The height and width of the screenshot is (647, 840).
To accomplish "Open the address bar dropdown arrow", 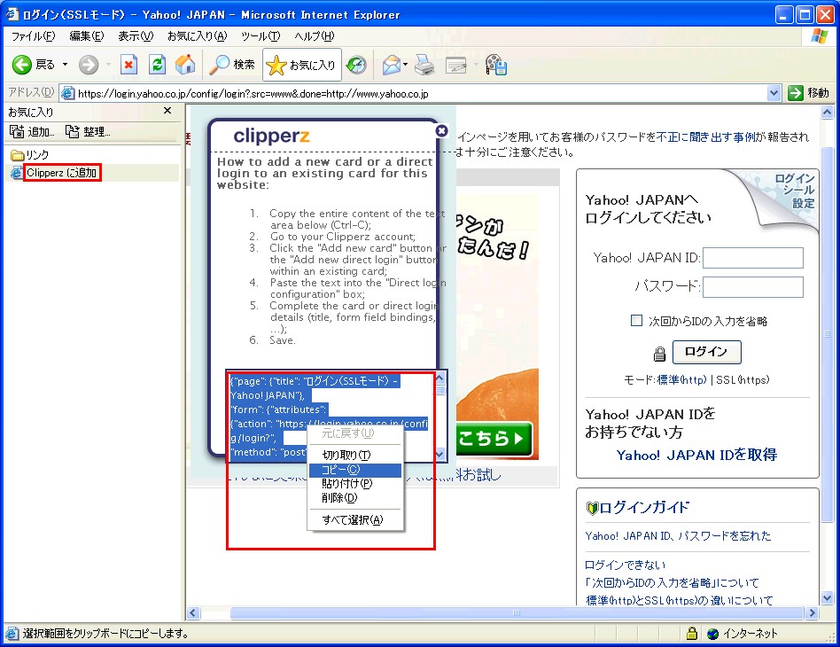I will [x=774, y=93].
